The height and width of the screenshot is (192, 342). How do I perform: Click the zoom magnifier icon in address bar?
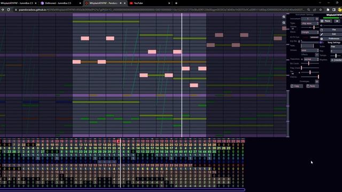point(309,10)
